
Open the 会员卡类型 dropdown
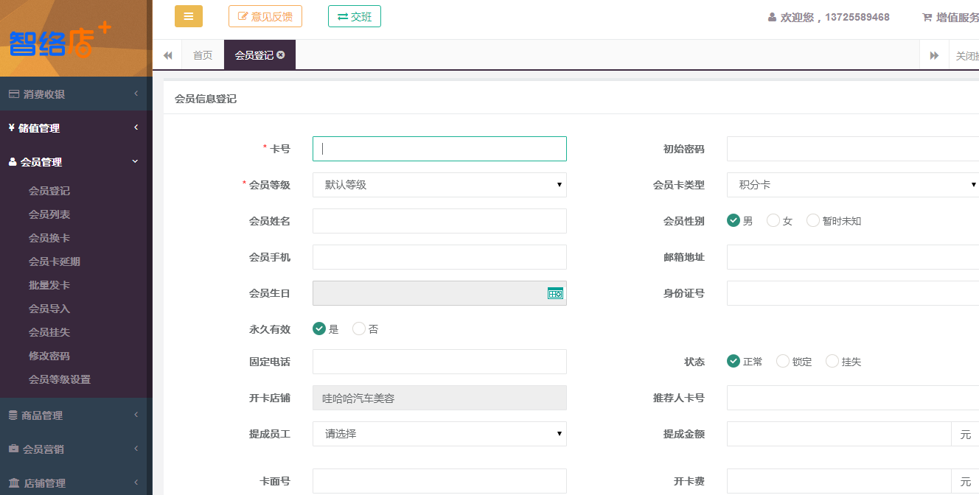[853, 185]
